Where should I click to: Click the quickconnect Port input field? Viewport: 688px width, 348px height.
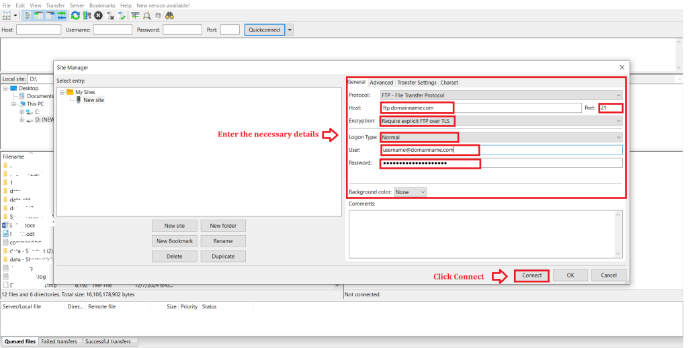click(x=230, y=30)
